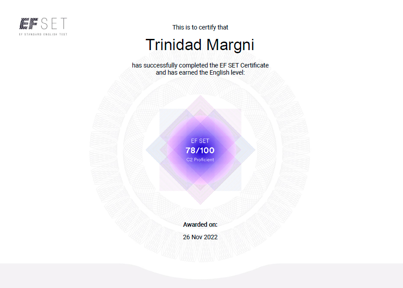Click the C2 Proficient level text
Image resolution: width=403 pixels, height=288 pixels.
tap(200, 160)
